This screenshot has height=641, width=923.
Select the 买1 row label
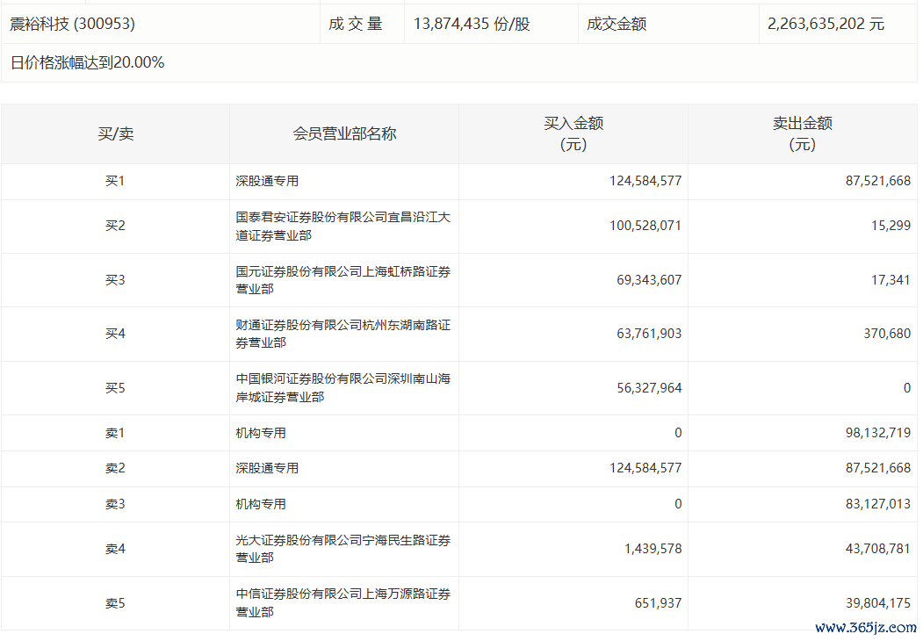(x=115, y=181)
